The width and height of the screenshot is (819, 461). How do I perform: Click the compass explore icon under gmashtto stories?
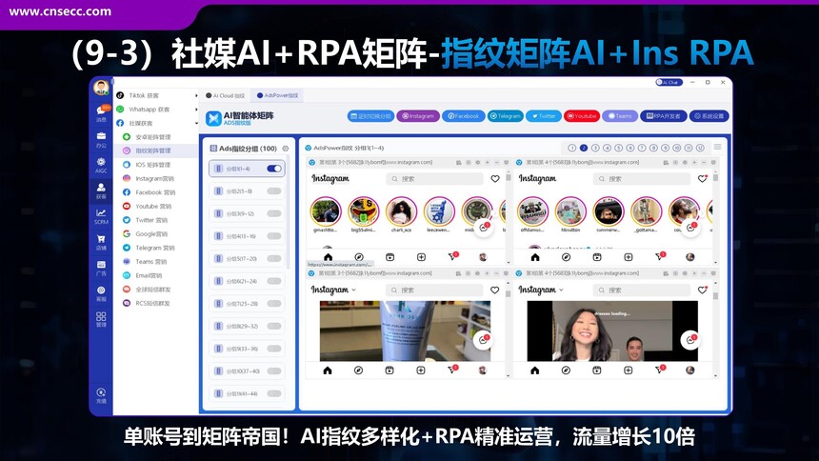tap(359, 257)
